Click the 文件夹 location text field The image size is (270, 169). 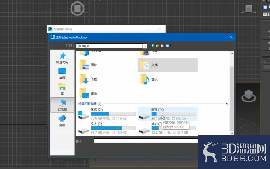(109, 46)
